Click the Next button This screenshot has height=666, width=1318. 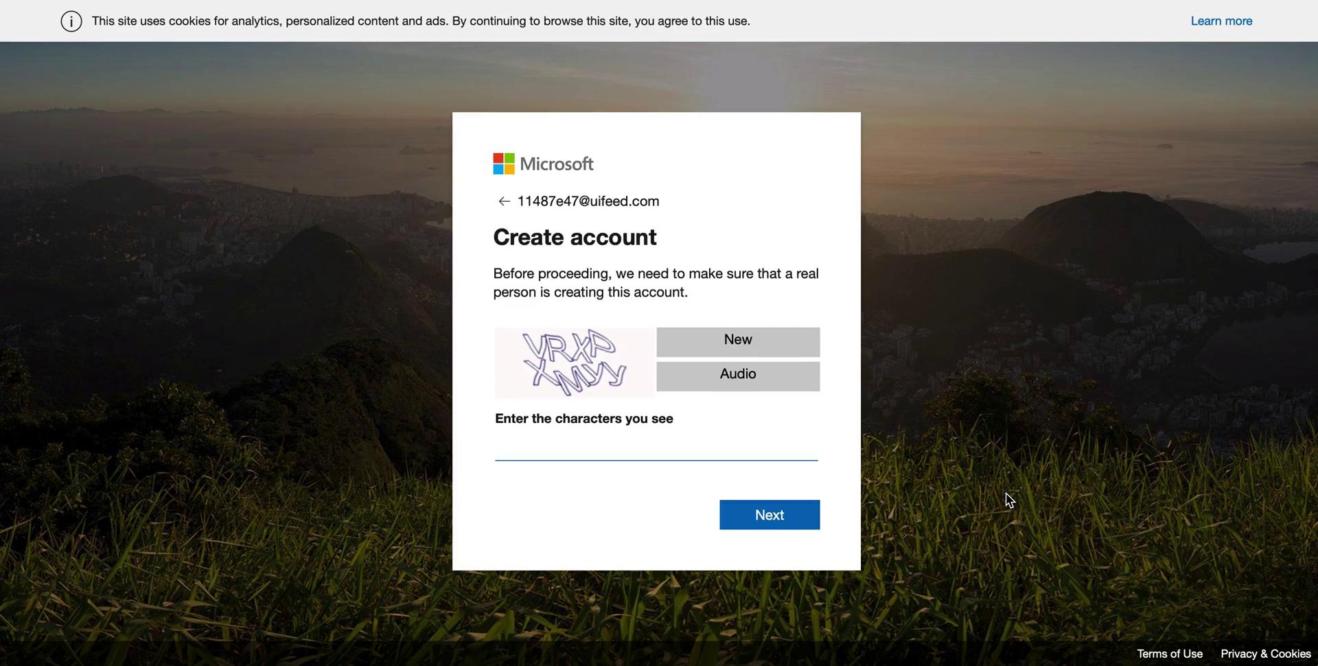pyautogui.click(x=770, y=515)
